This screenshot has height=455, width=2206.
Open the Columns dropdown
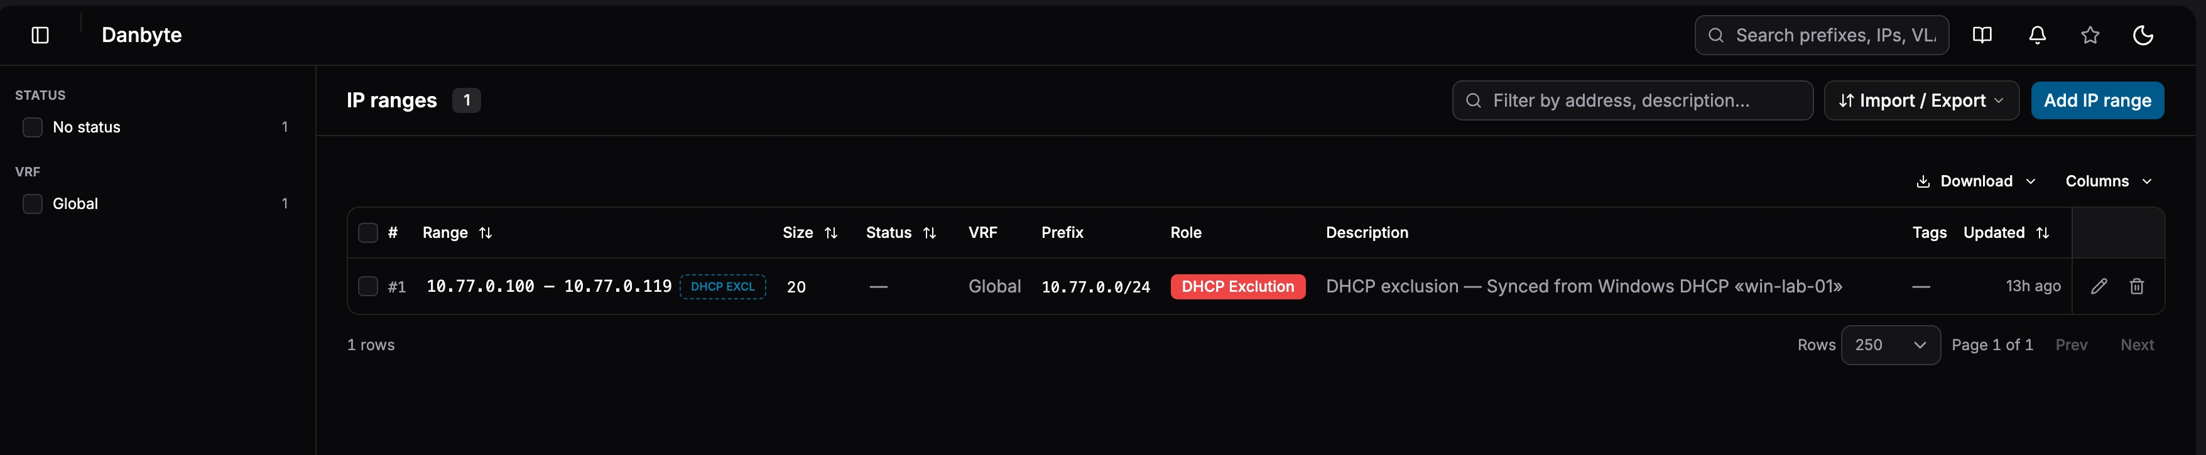pos(2109,181)
